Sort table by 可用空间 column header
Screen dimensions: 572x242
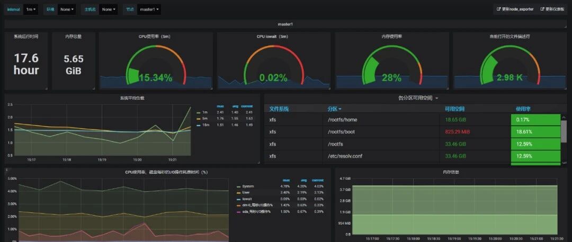454,109
